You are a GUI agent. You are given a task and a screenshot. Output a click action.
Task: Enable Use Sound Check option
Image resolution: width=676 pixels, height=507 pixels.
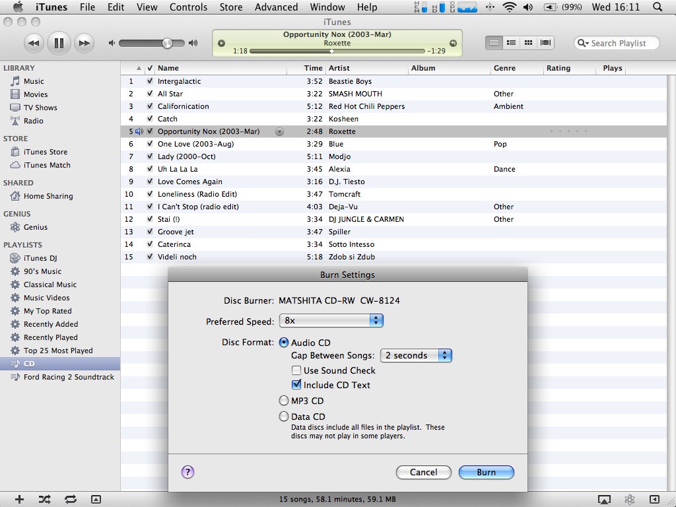coord(296,370)
